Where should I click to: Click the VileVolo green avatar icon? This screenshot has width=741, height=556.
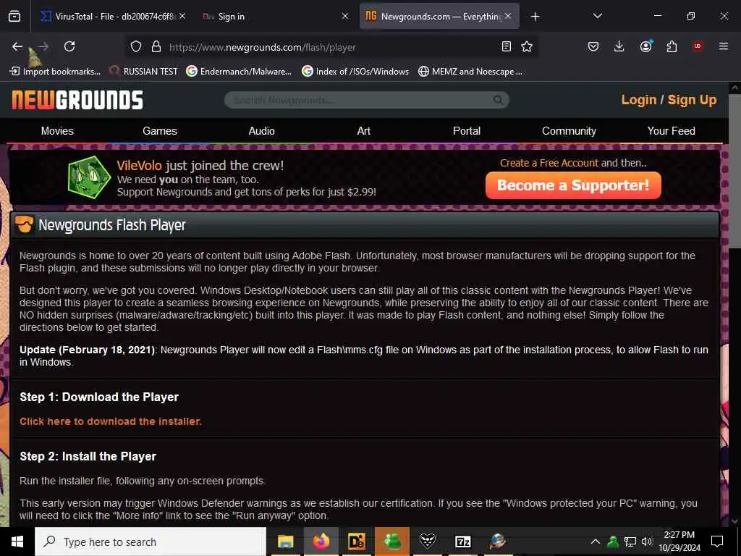[89, 177]
